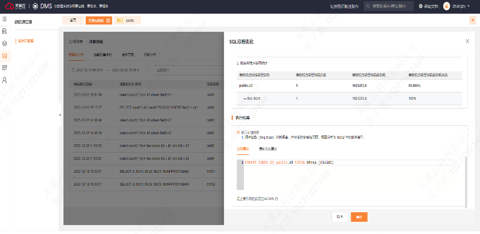This screenshot has height=234, width=480.
Task: Open the user management sidebar icon
Action: pyautogui.click(x=4, y=80)
